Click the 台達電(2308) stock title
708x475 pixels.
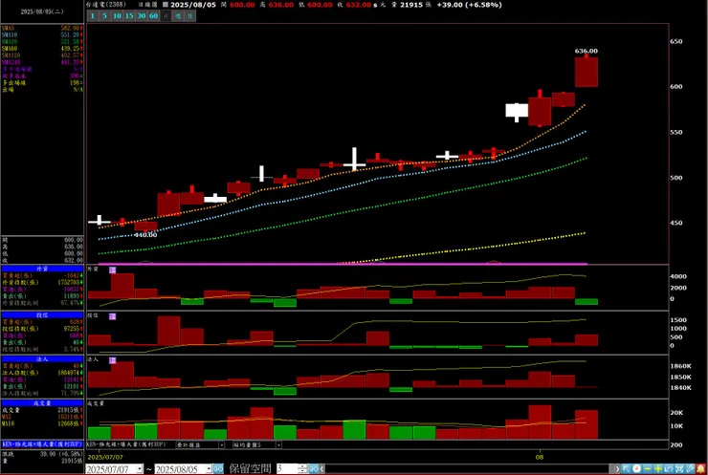point(106,5)
